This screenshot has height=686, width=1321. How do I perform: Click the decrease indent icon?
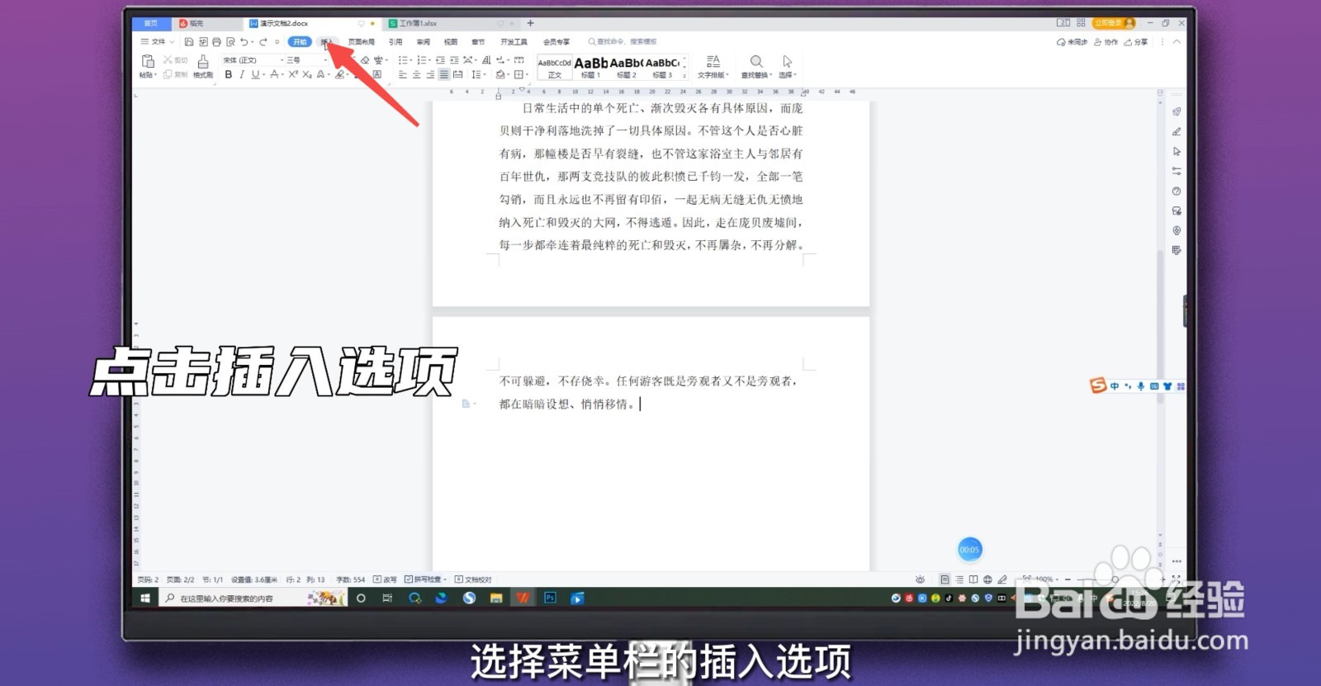[x=440, y=60]
